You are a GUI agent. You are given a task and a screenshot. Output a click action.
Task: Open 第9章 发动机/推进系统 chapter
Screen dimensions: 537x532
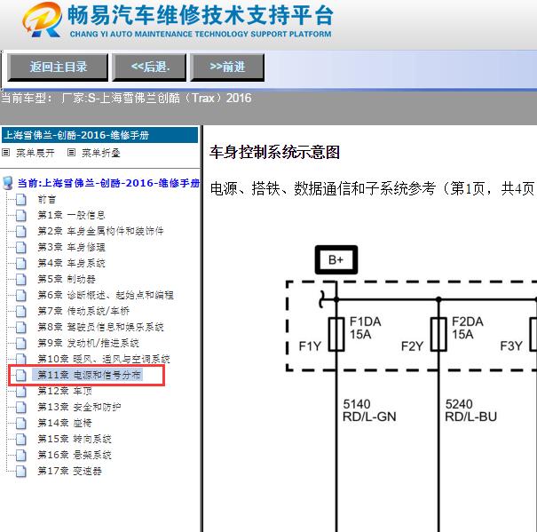[x=88, y=343]
